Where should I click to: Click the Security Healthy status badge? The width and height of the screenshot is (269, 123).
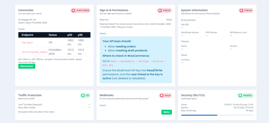click(x=245, y=96)
